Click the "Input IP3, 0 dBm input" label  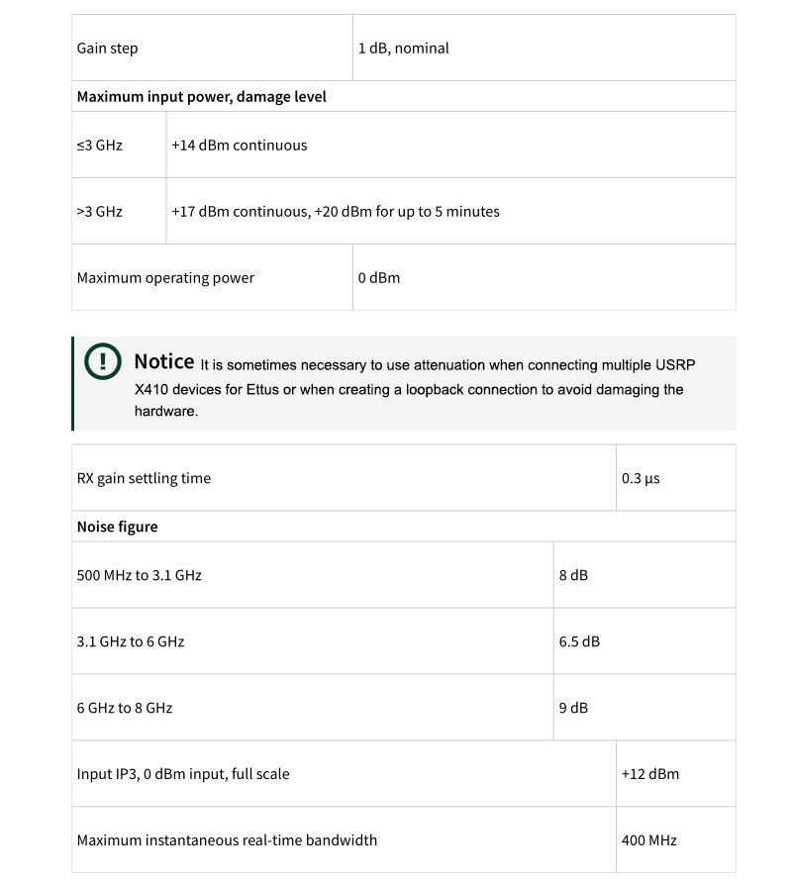coord(183,774)
